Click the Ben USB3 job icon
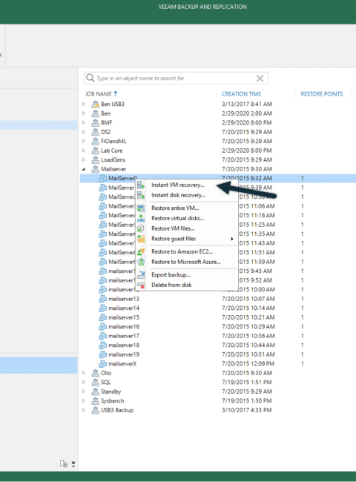Viewport: 356px width, 482px height. tap(95, 105)
